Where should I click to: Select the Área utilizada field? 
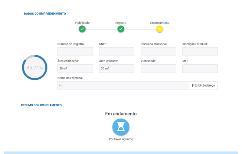click(x=116, y=69)
